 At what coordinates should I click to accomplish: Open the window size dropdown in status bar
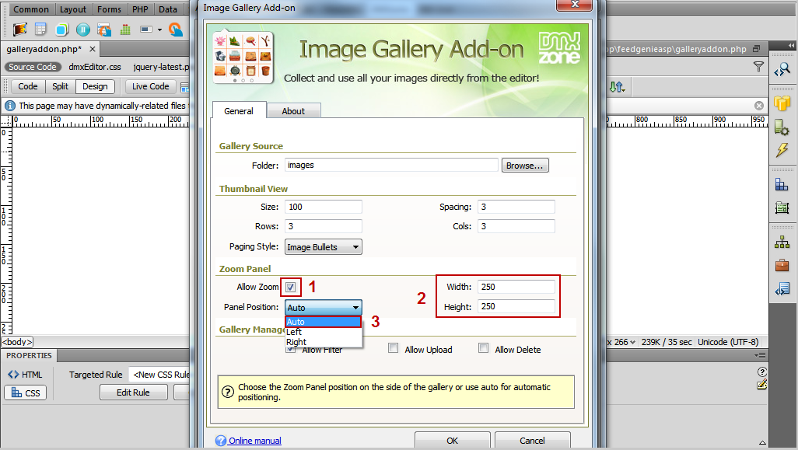(632, 342)
